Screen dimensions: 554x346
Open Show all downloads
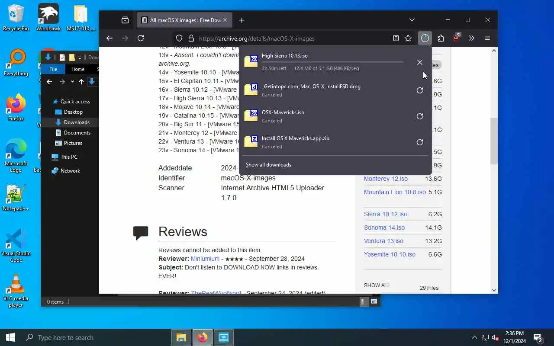click(x=268, y=165)
